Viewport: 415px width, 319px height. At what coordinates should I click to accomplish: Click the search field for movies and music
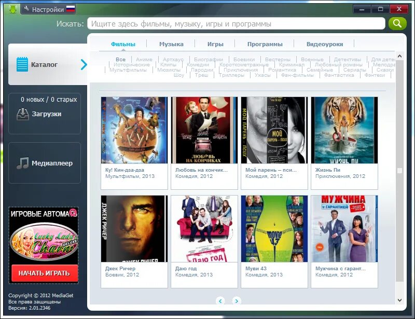tap(236, 23)
